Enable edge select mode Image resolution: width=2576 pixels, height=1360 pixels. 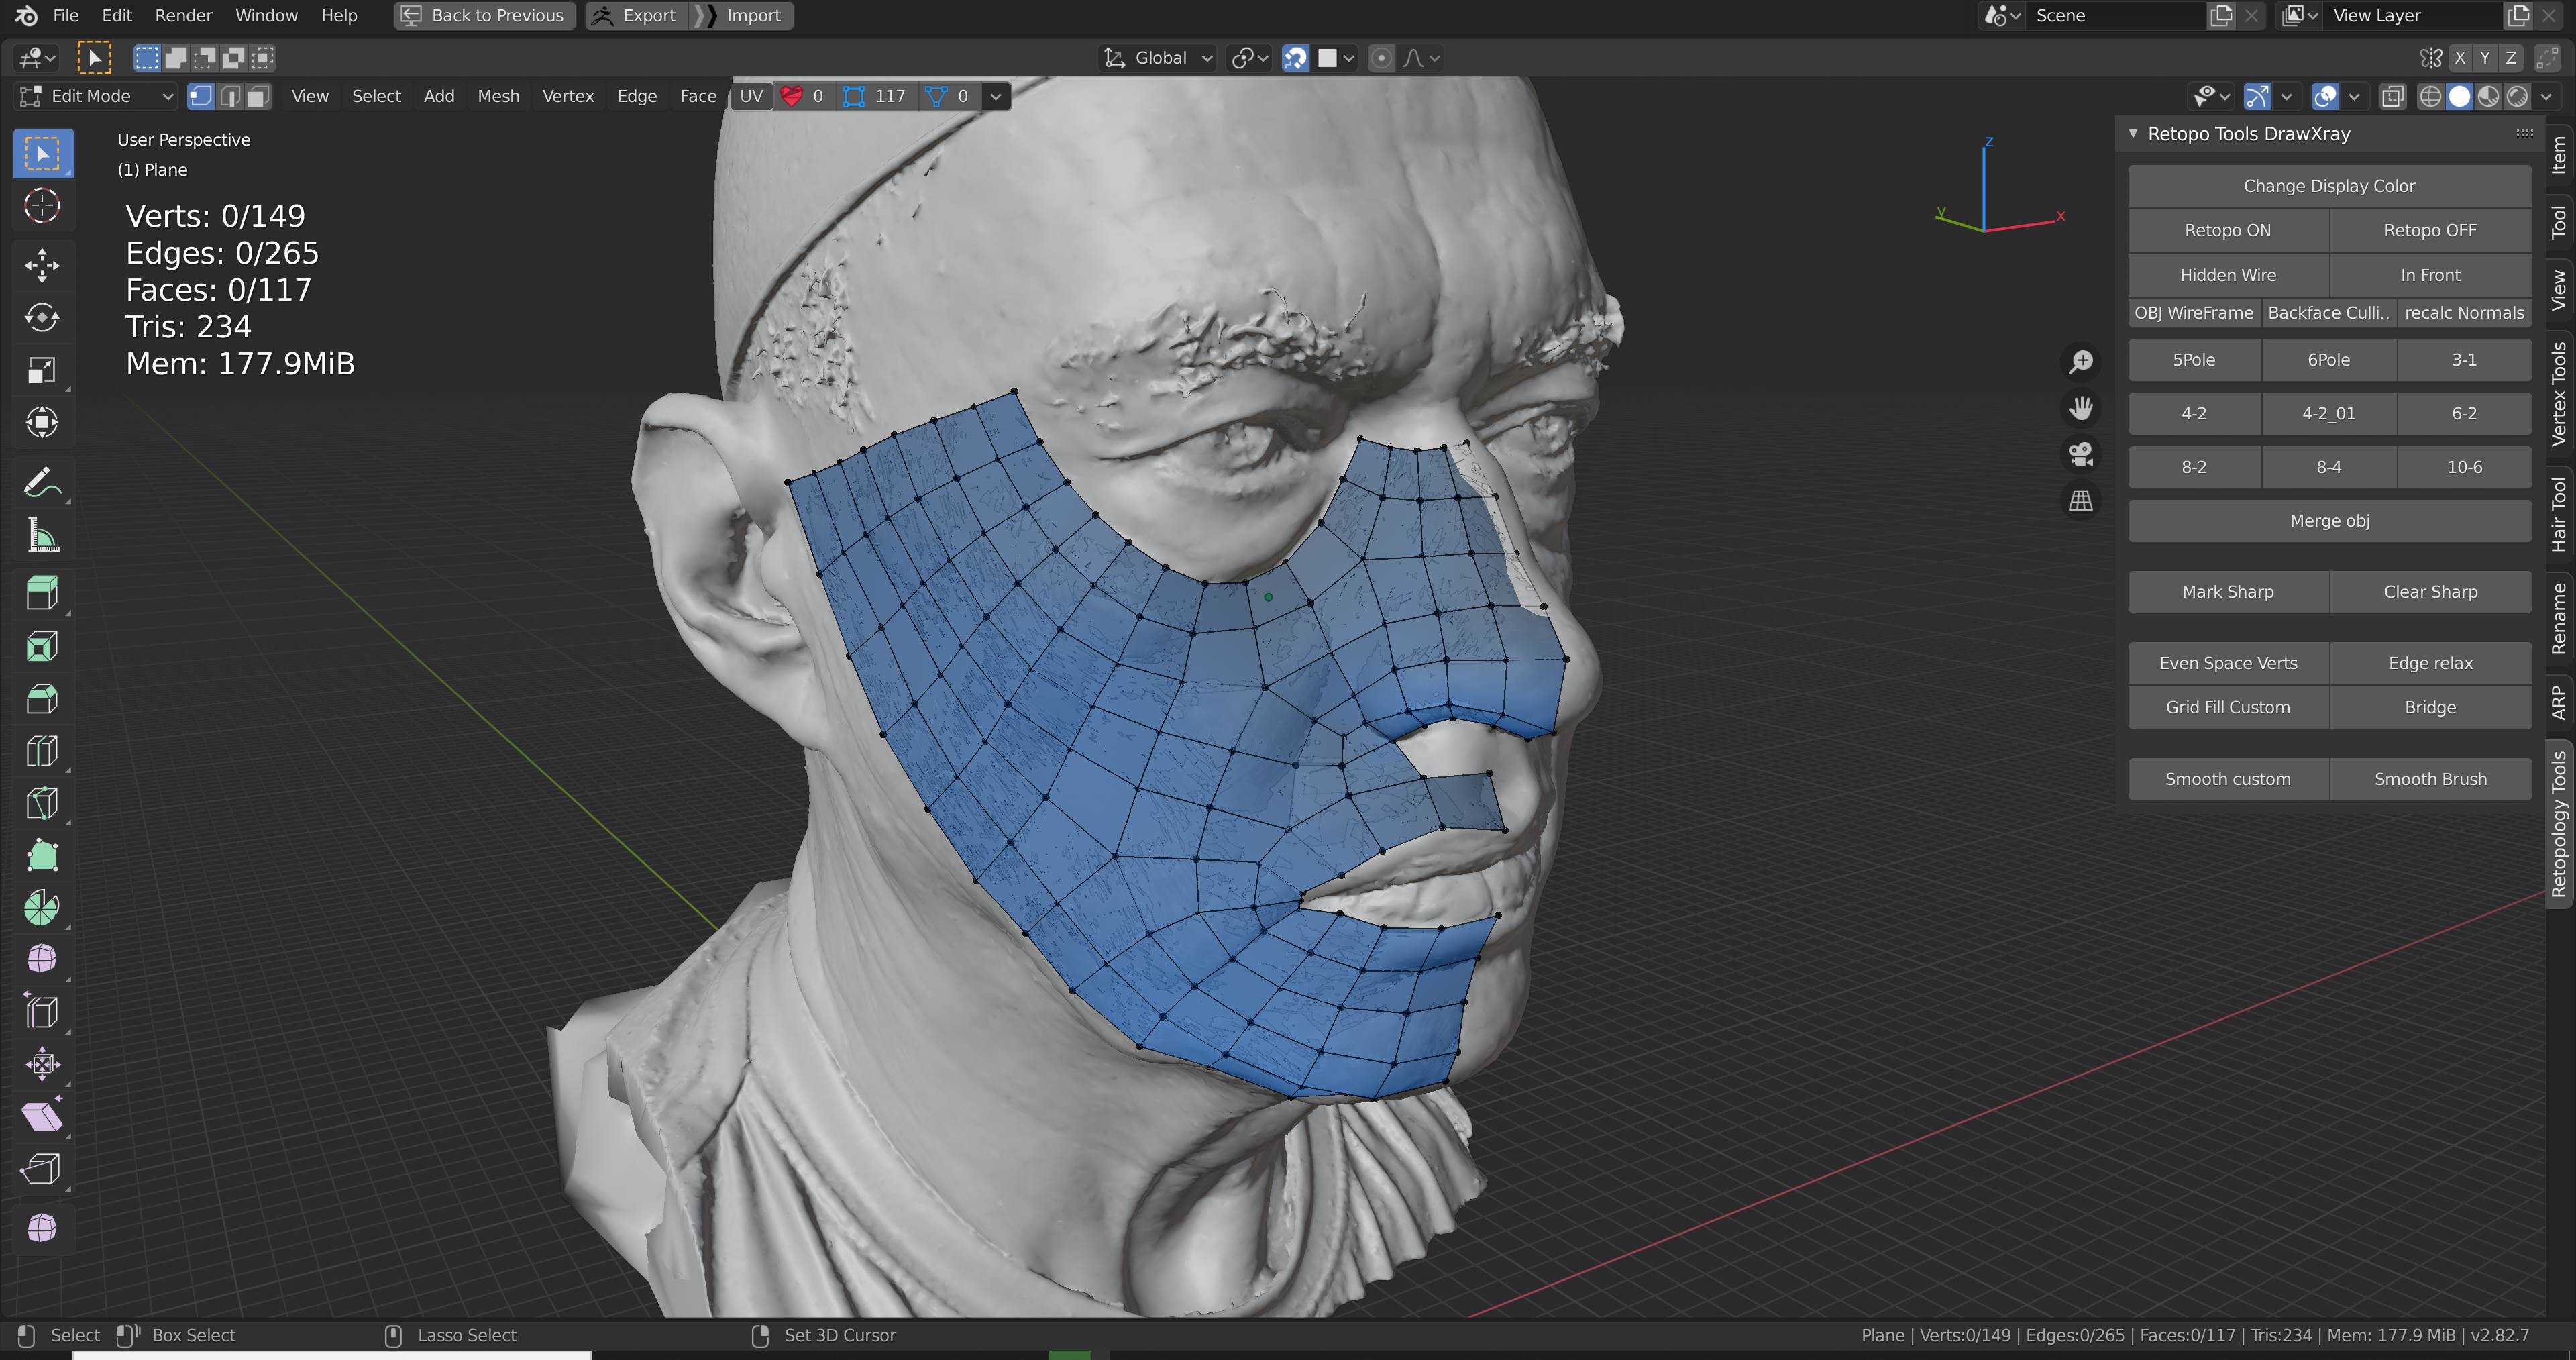coord(230,96)
